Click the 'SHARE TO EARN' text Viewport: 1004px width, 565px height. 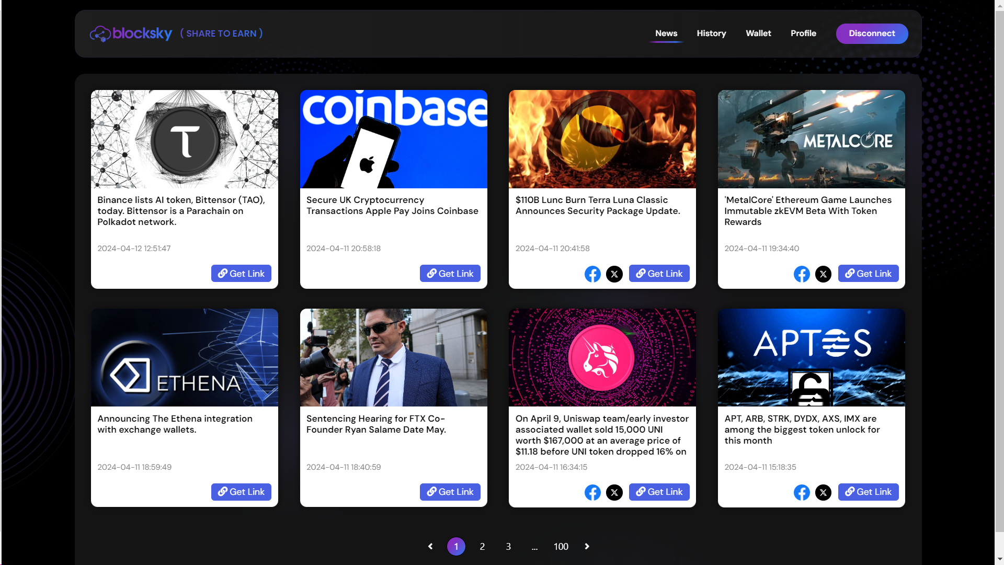(222, 33)
